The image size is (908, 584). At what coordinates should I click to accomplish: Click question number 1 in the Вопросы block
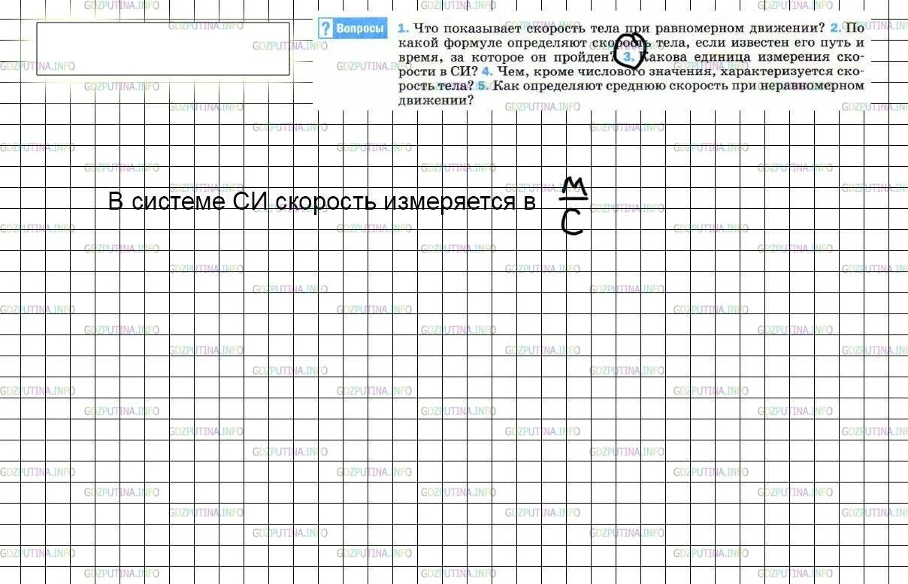(403, 29)
